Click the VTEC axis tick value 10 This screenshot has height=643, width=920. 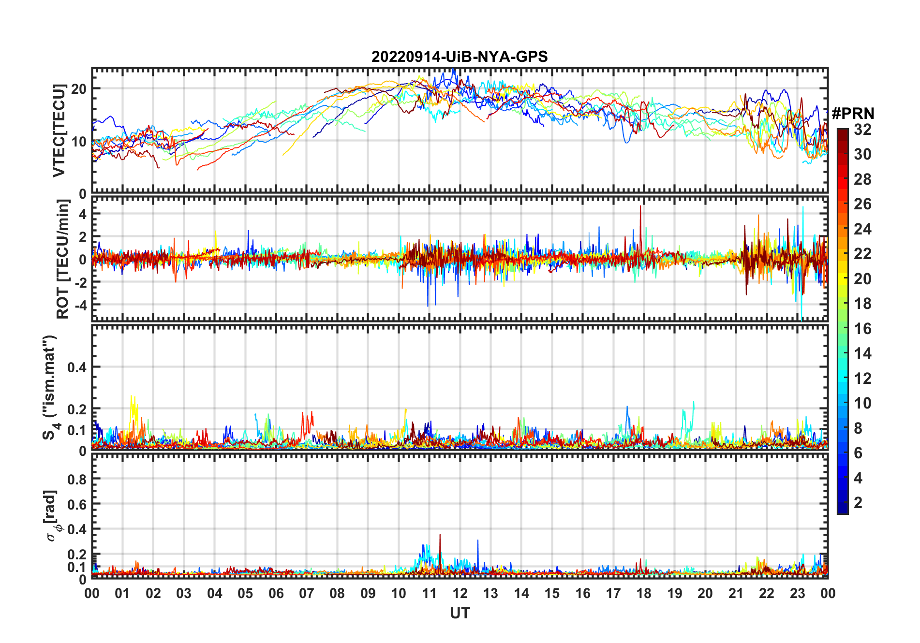(78, 142)
